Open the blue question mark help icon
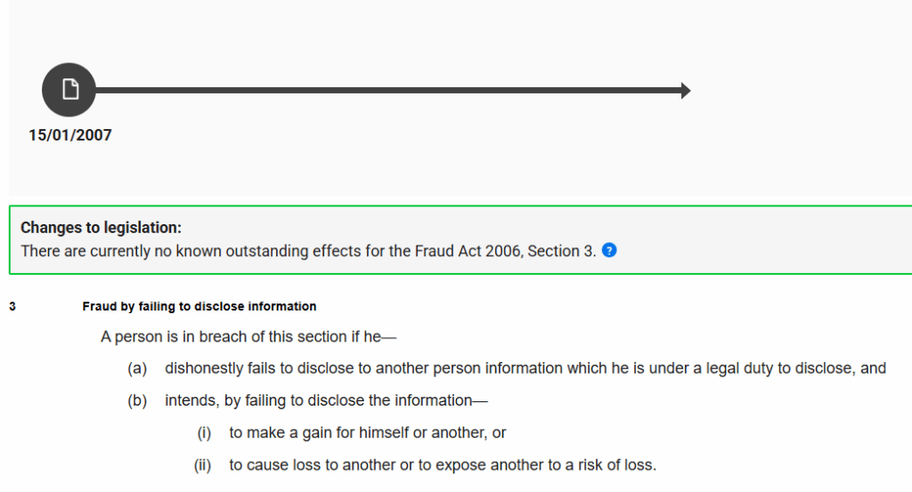 coord(609,251)
